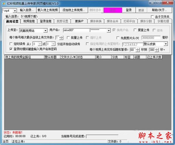Toggle 含子文件夹 checkbox
Image resolution: width=175 pixels, height=145 pixels.
tap(152, 17)
